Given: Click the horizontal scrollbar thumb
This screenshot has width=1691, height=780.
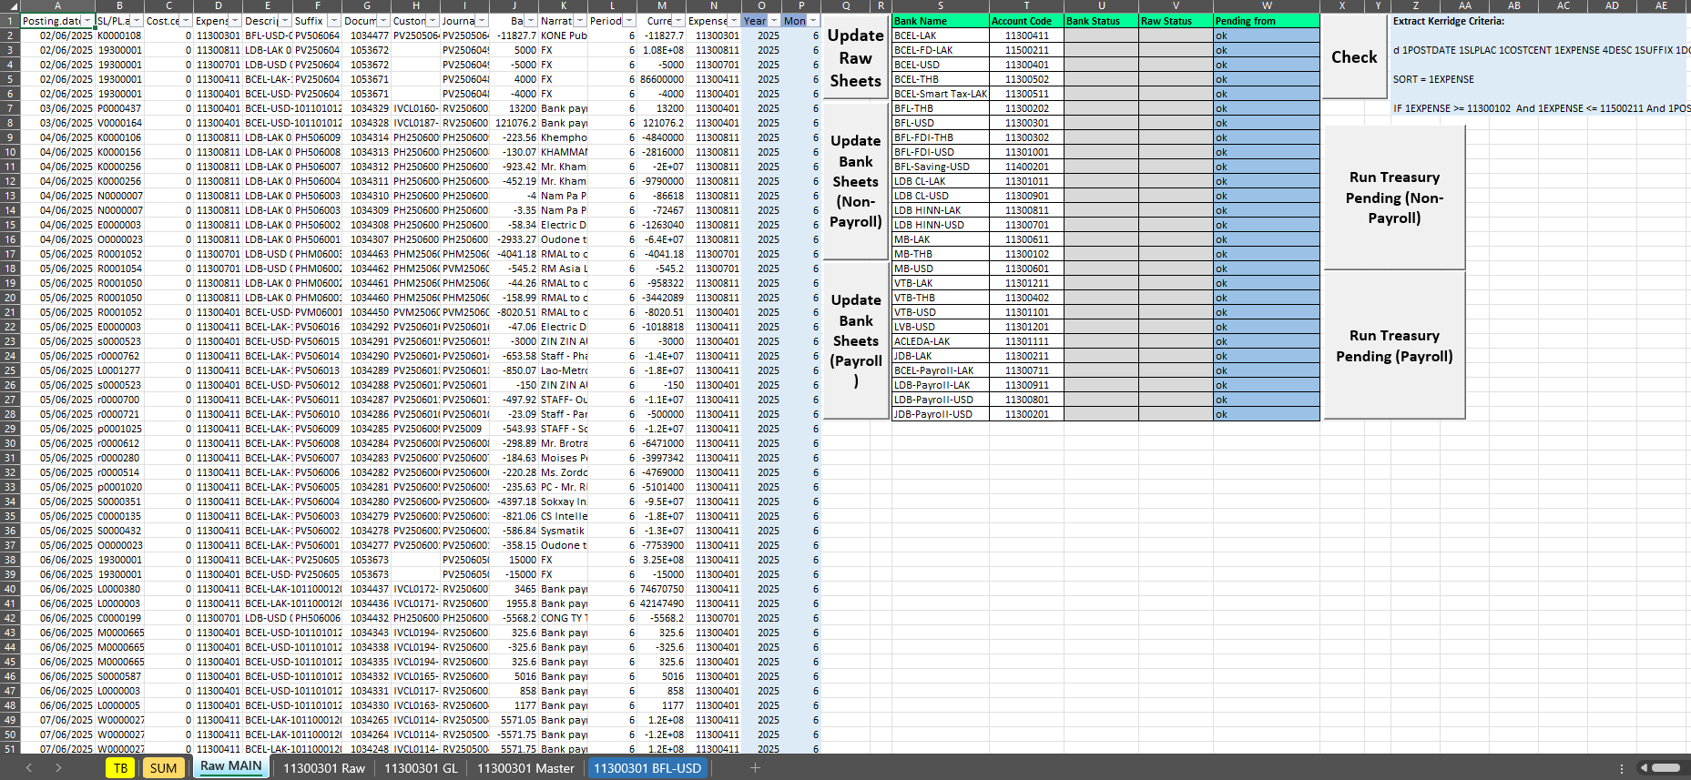Looking at the screenshot, I should (1666, 768).
